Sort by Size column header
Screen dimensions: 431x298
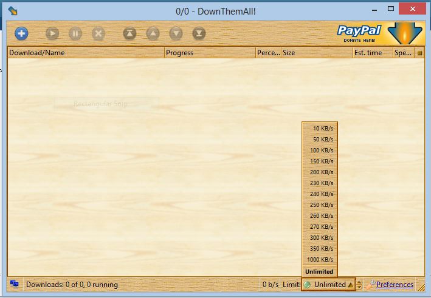point(317,53)
